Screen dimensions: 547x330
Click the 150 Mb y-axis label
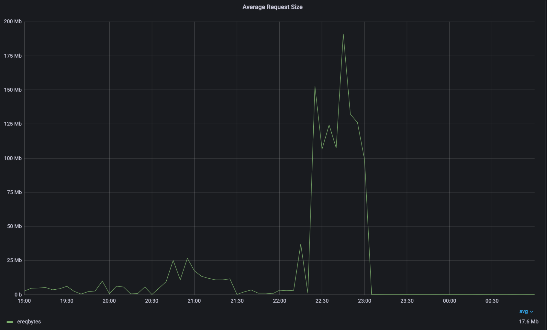tap(13, 90)
